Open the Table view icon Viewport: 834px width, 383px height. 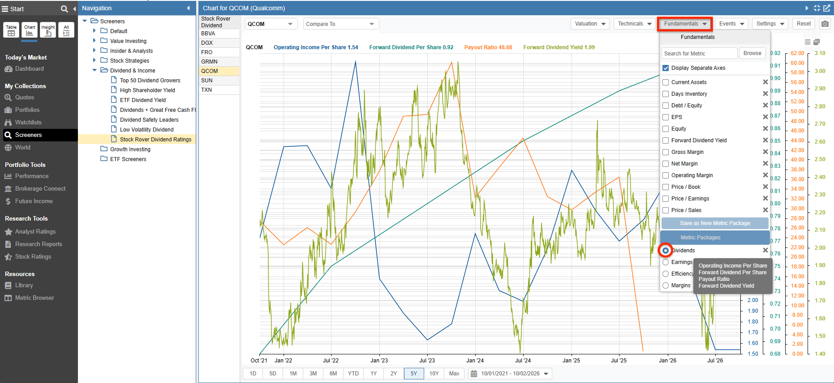click(11, 30)
